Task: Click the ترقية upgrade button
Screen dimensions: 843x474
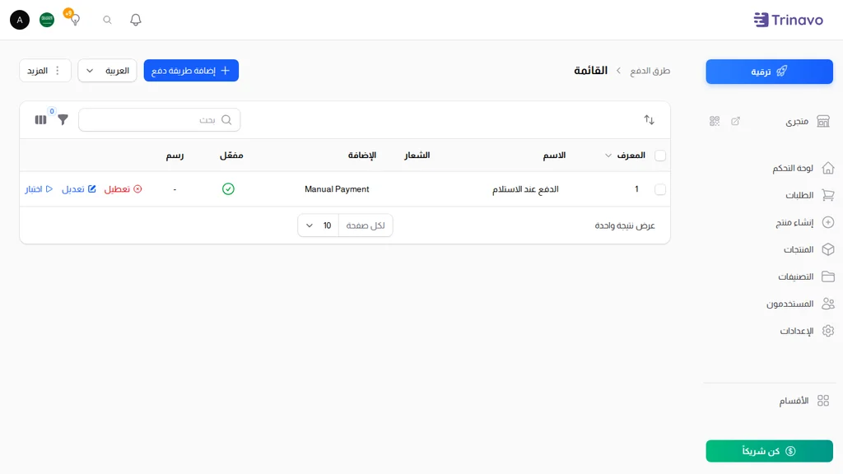Action: [x=770, y=72]
